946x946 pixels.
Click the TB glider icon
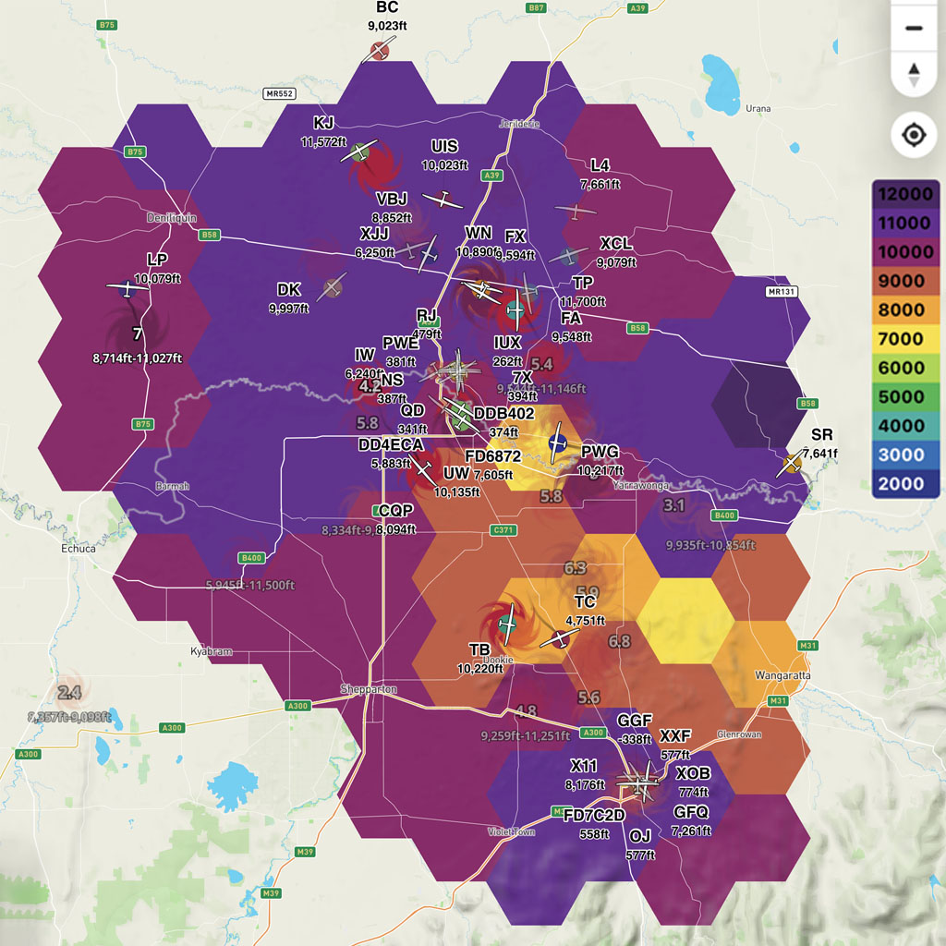506,625
